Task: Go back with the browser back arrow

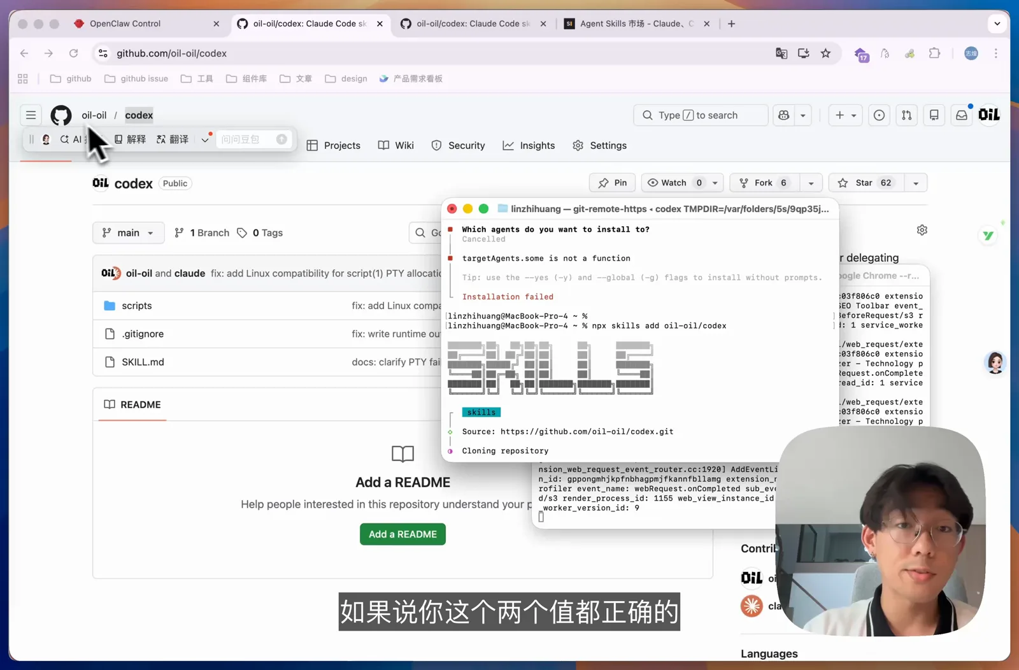Action: 24,53
